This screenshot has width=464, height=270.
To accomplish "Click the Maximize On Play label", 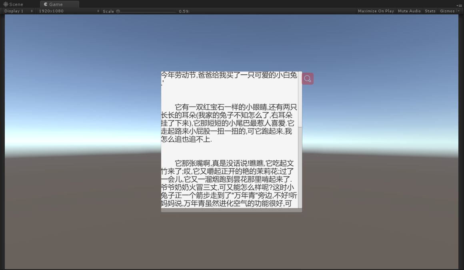I will [376, 11].
